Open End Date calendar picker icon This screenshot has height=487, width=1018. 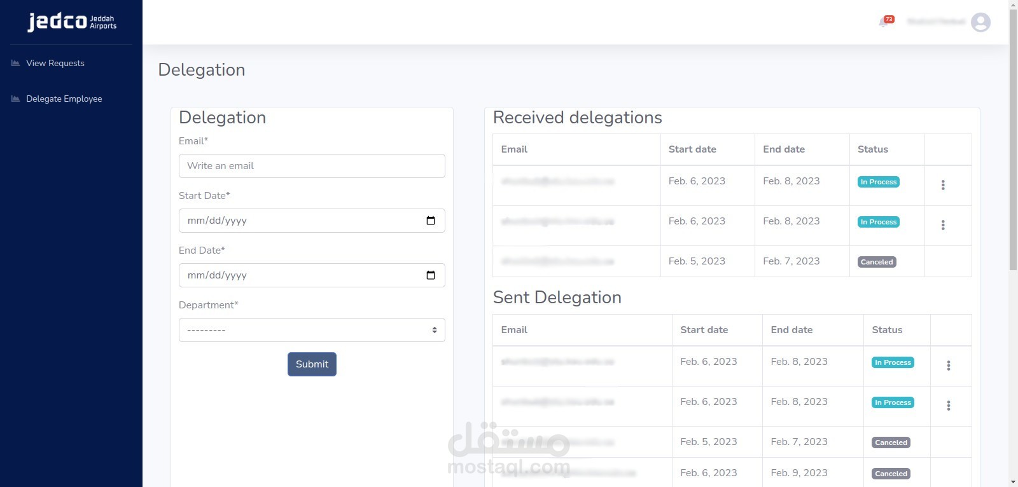tap(431, 275)
